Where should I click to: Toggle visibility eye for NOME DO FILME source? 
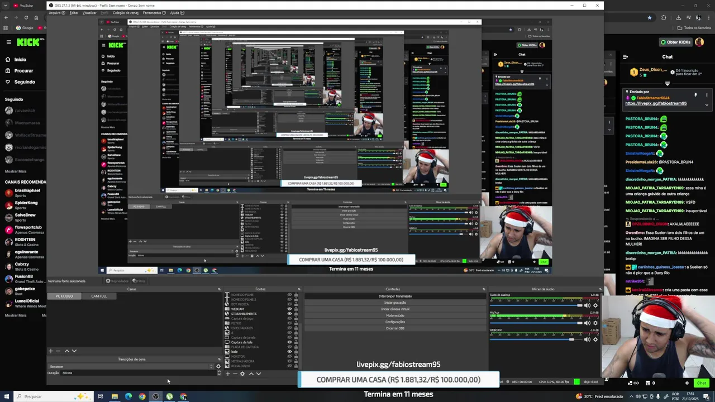coord(289,295)
